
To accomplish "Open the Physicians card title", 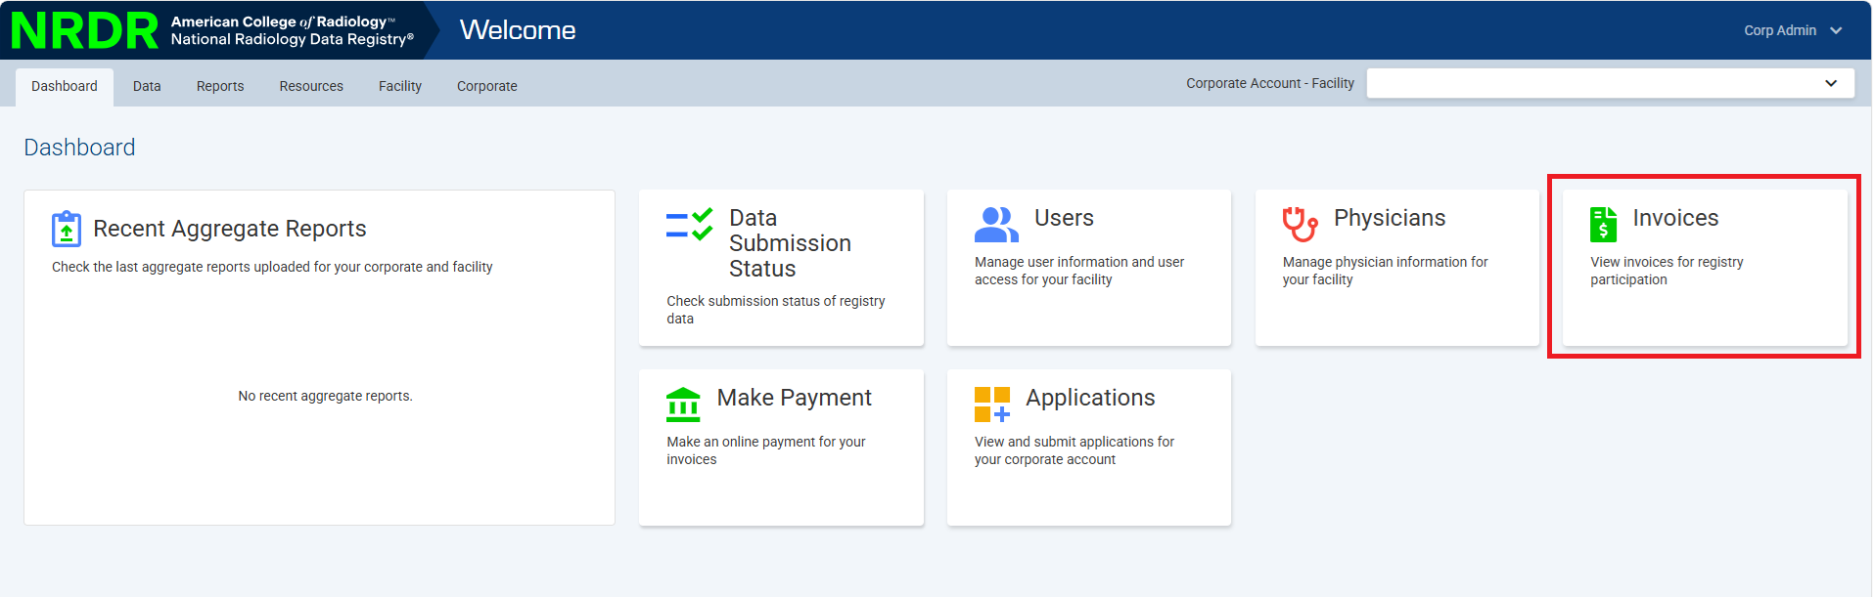I will click(x=1390, y=218).
